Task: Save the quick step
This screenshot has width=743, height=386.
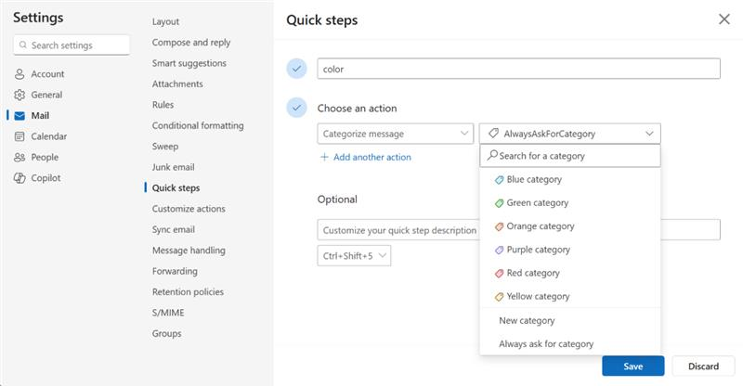Action: 632,367
